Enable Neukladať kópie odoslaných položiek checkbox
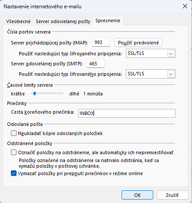The height and width of the screenshot is (203, 192). tap(13, 133)
